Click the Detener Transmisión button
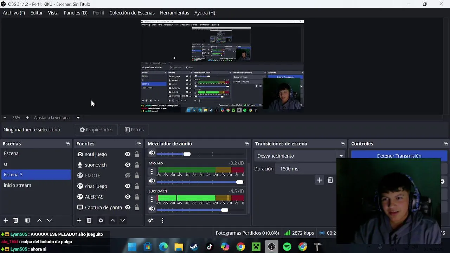This screenshot has width=450, height=253. pyautogui.click(x=399, y=156)
